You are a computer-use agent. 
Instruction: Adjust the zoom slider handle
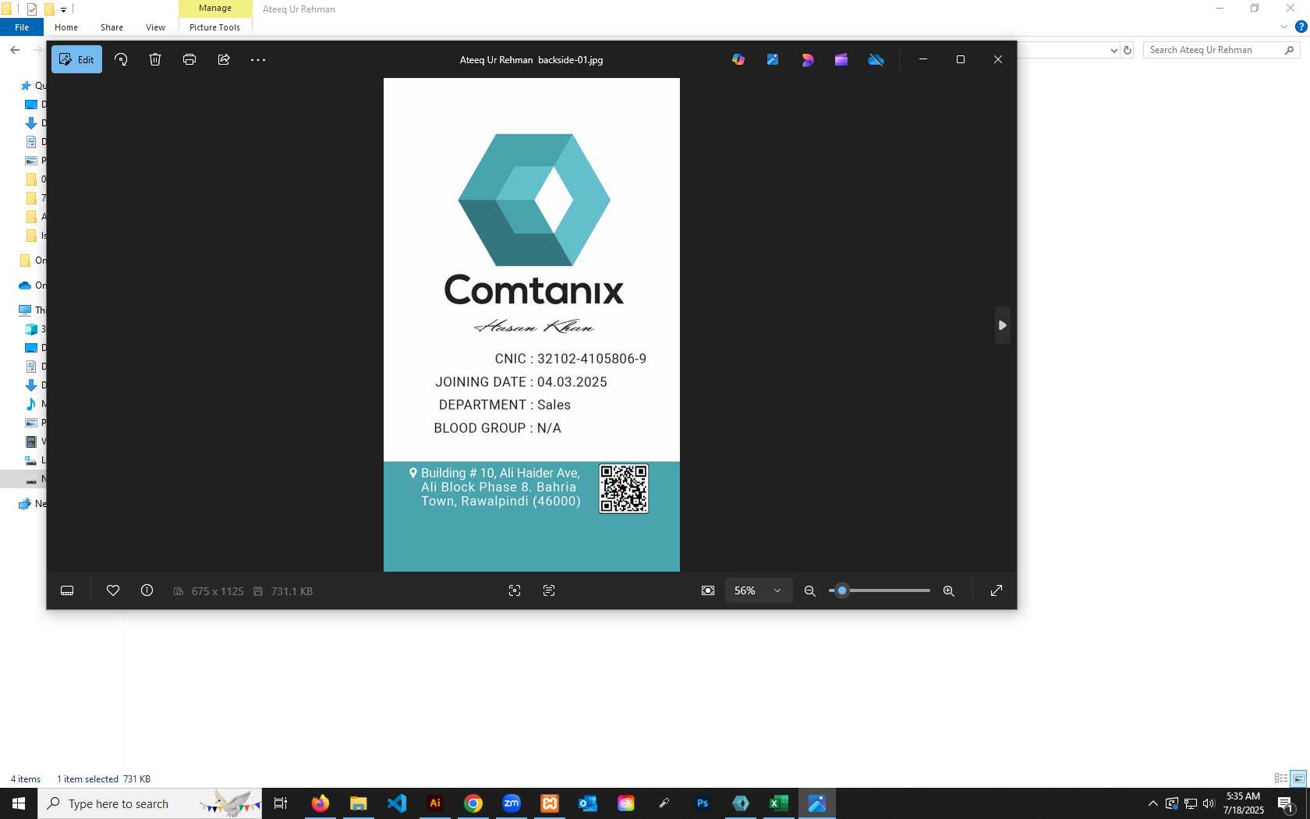point(842,590)
